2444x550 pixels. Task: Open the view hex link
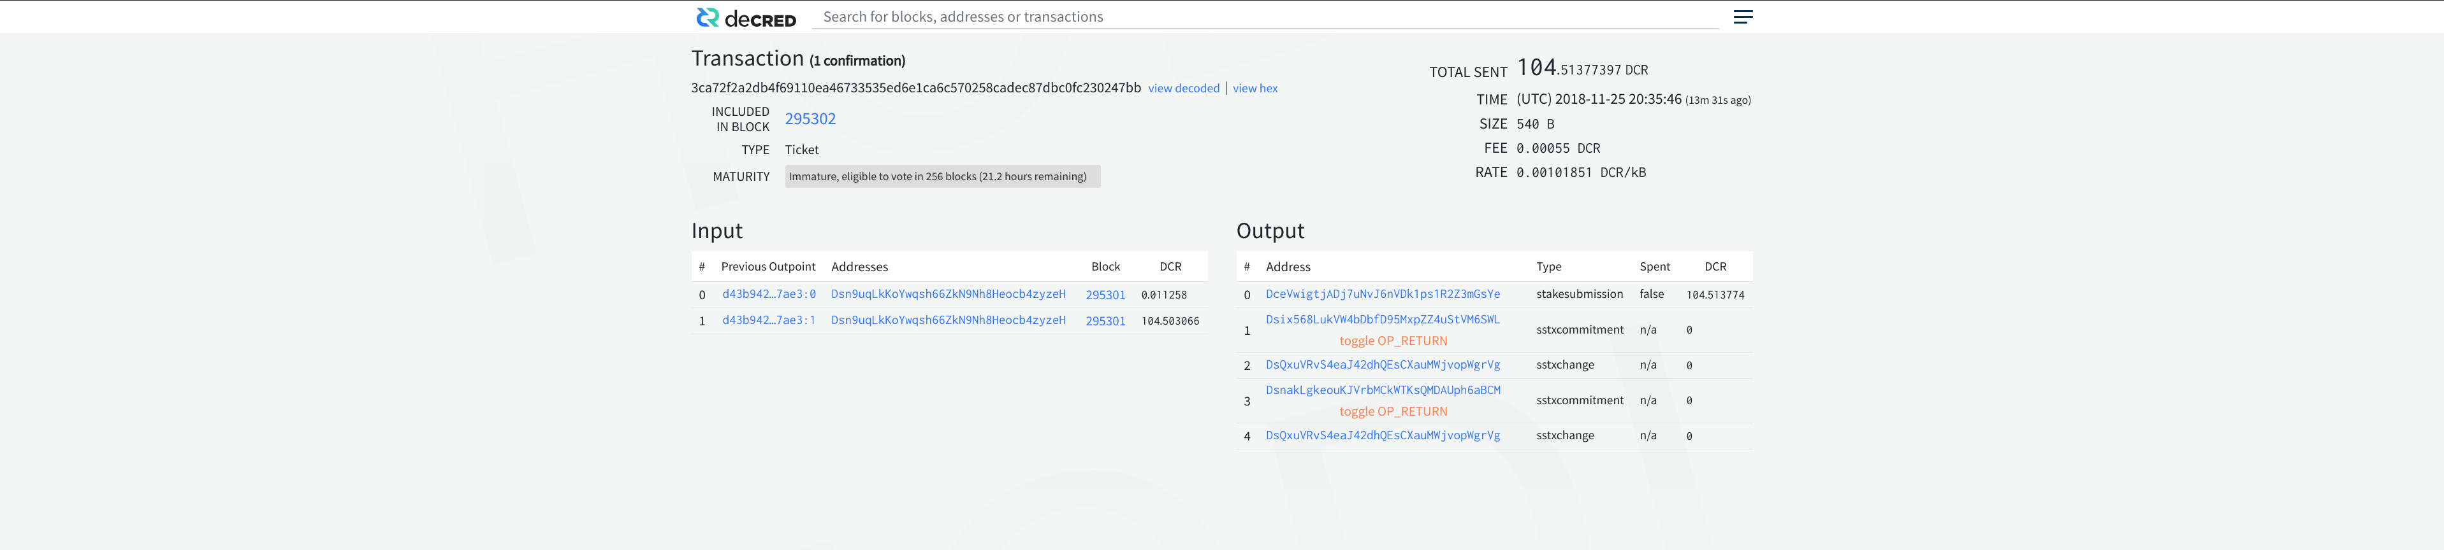[1255, 88]
